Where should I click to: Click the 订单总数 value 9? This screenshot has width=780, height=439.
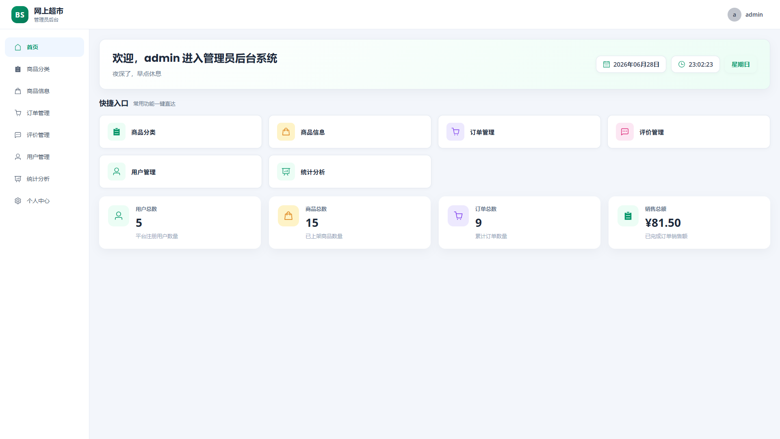tap(479, 223)
